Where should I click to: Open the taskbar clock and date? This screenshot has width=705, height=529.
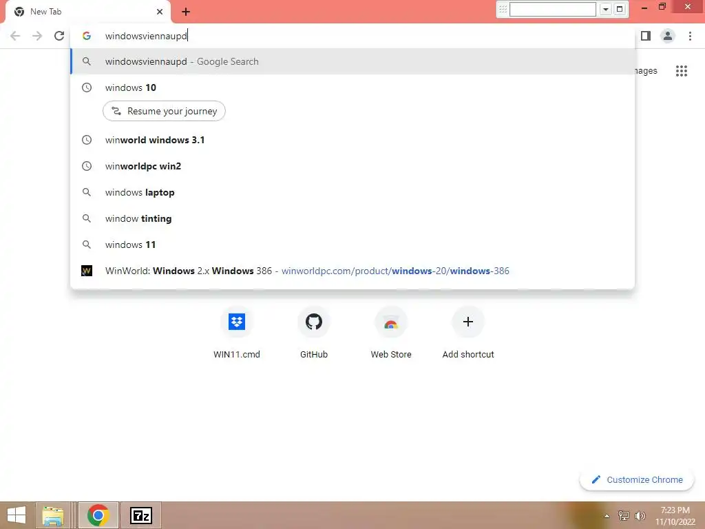675,515
